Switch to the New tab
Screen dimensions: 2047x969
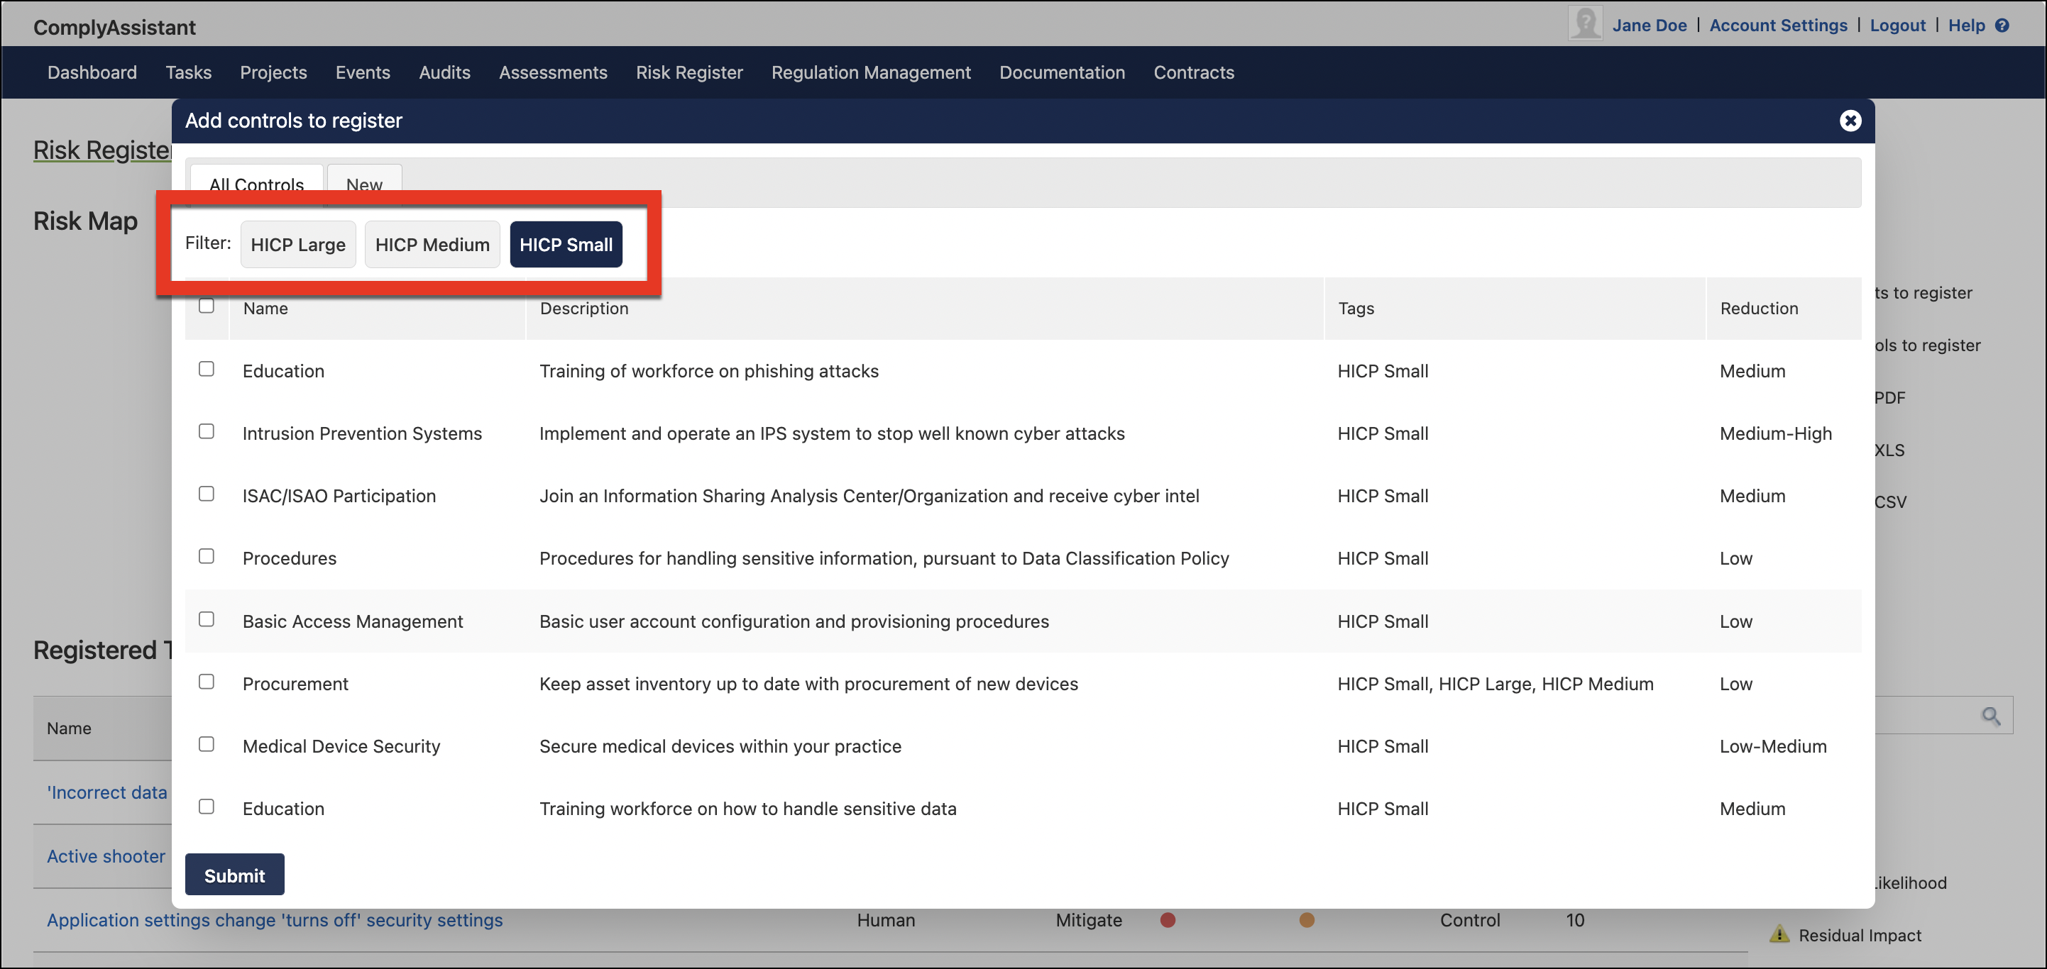pos(364,184)
